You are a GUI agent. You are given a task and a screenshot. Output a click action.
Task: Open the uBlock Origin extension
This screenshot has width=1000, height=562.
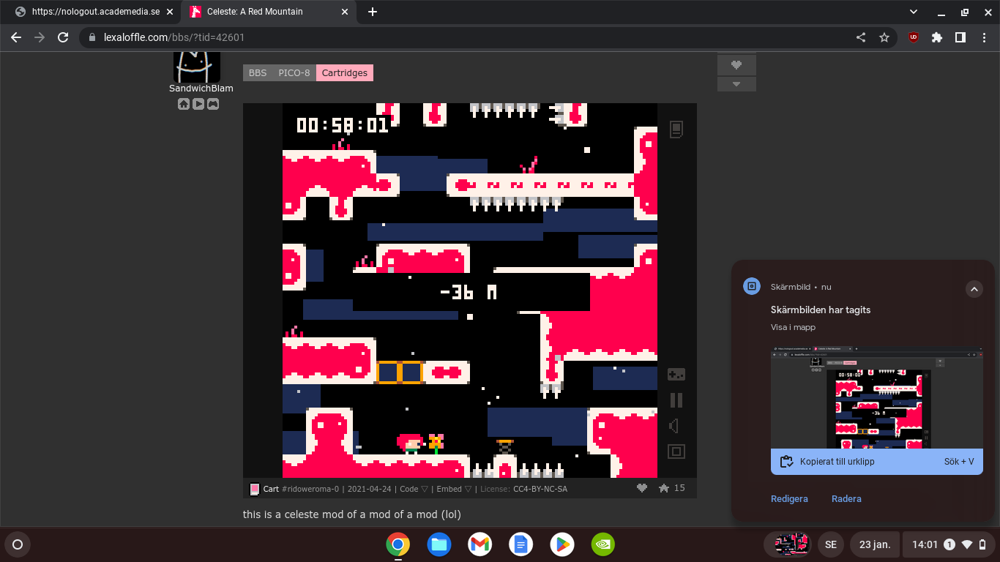[914, 37]
